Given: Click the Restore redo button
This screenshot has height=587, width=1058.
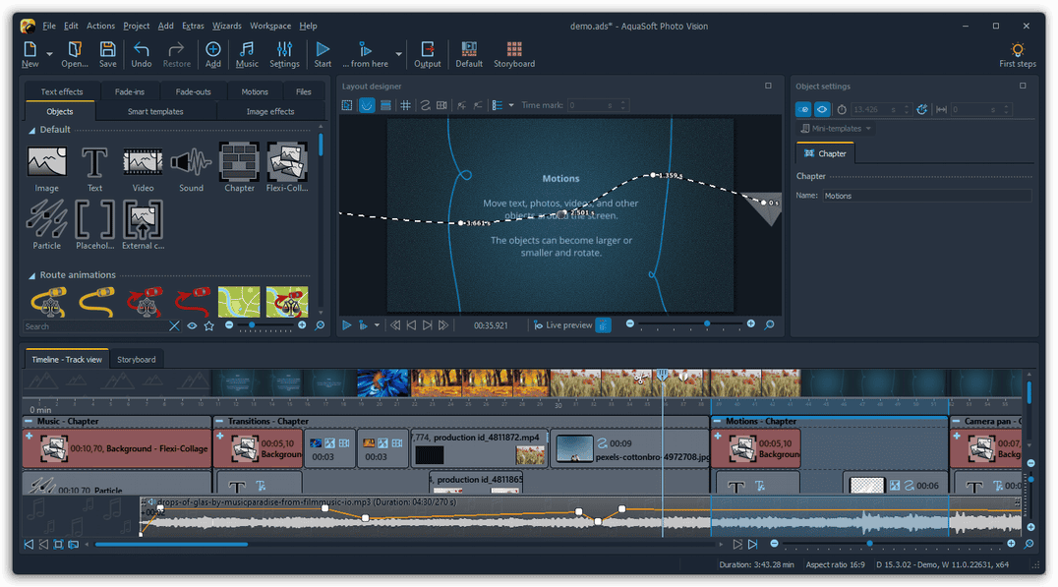Looking at the screenshot, I should (x=177, y=54).
